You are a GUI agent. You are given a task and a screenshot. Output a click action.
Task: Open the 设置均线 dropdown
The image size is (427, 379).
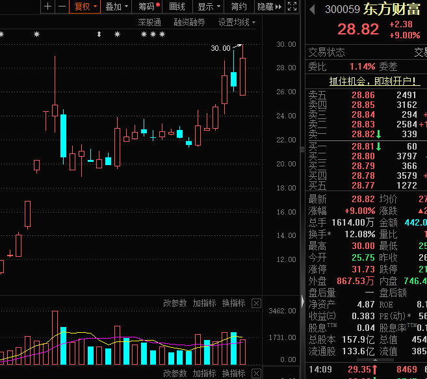point(237,22)
